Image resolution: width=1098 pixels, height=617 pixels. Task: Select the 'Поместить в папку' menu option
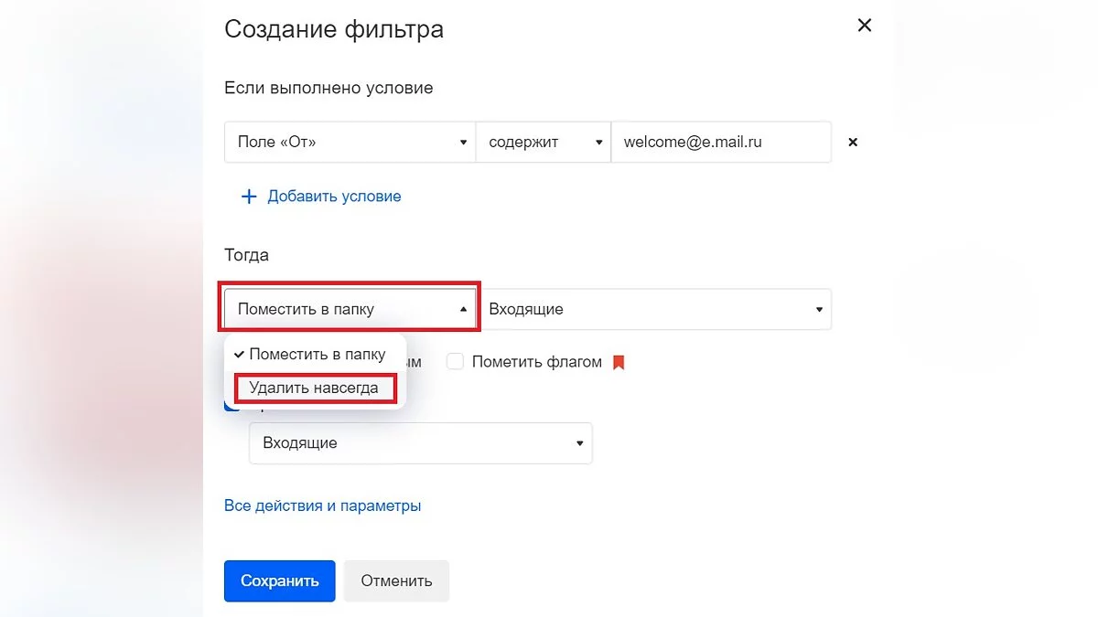[x=318, y=355]
